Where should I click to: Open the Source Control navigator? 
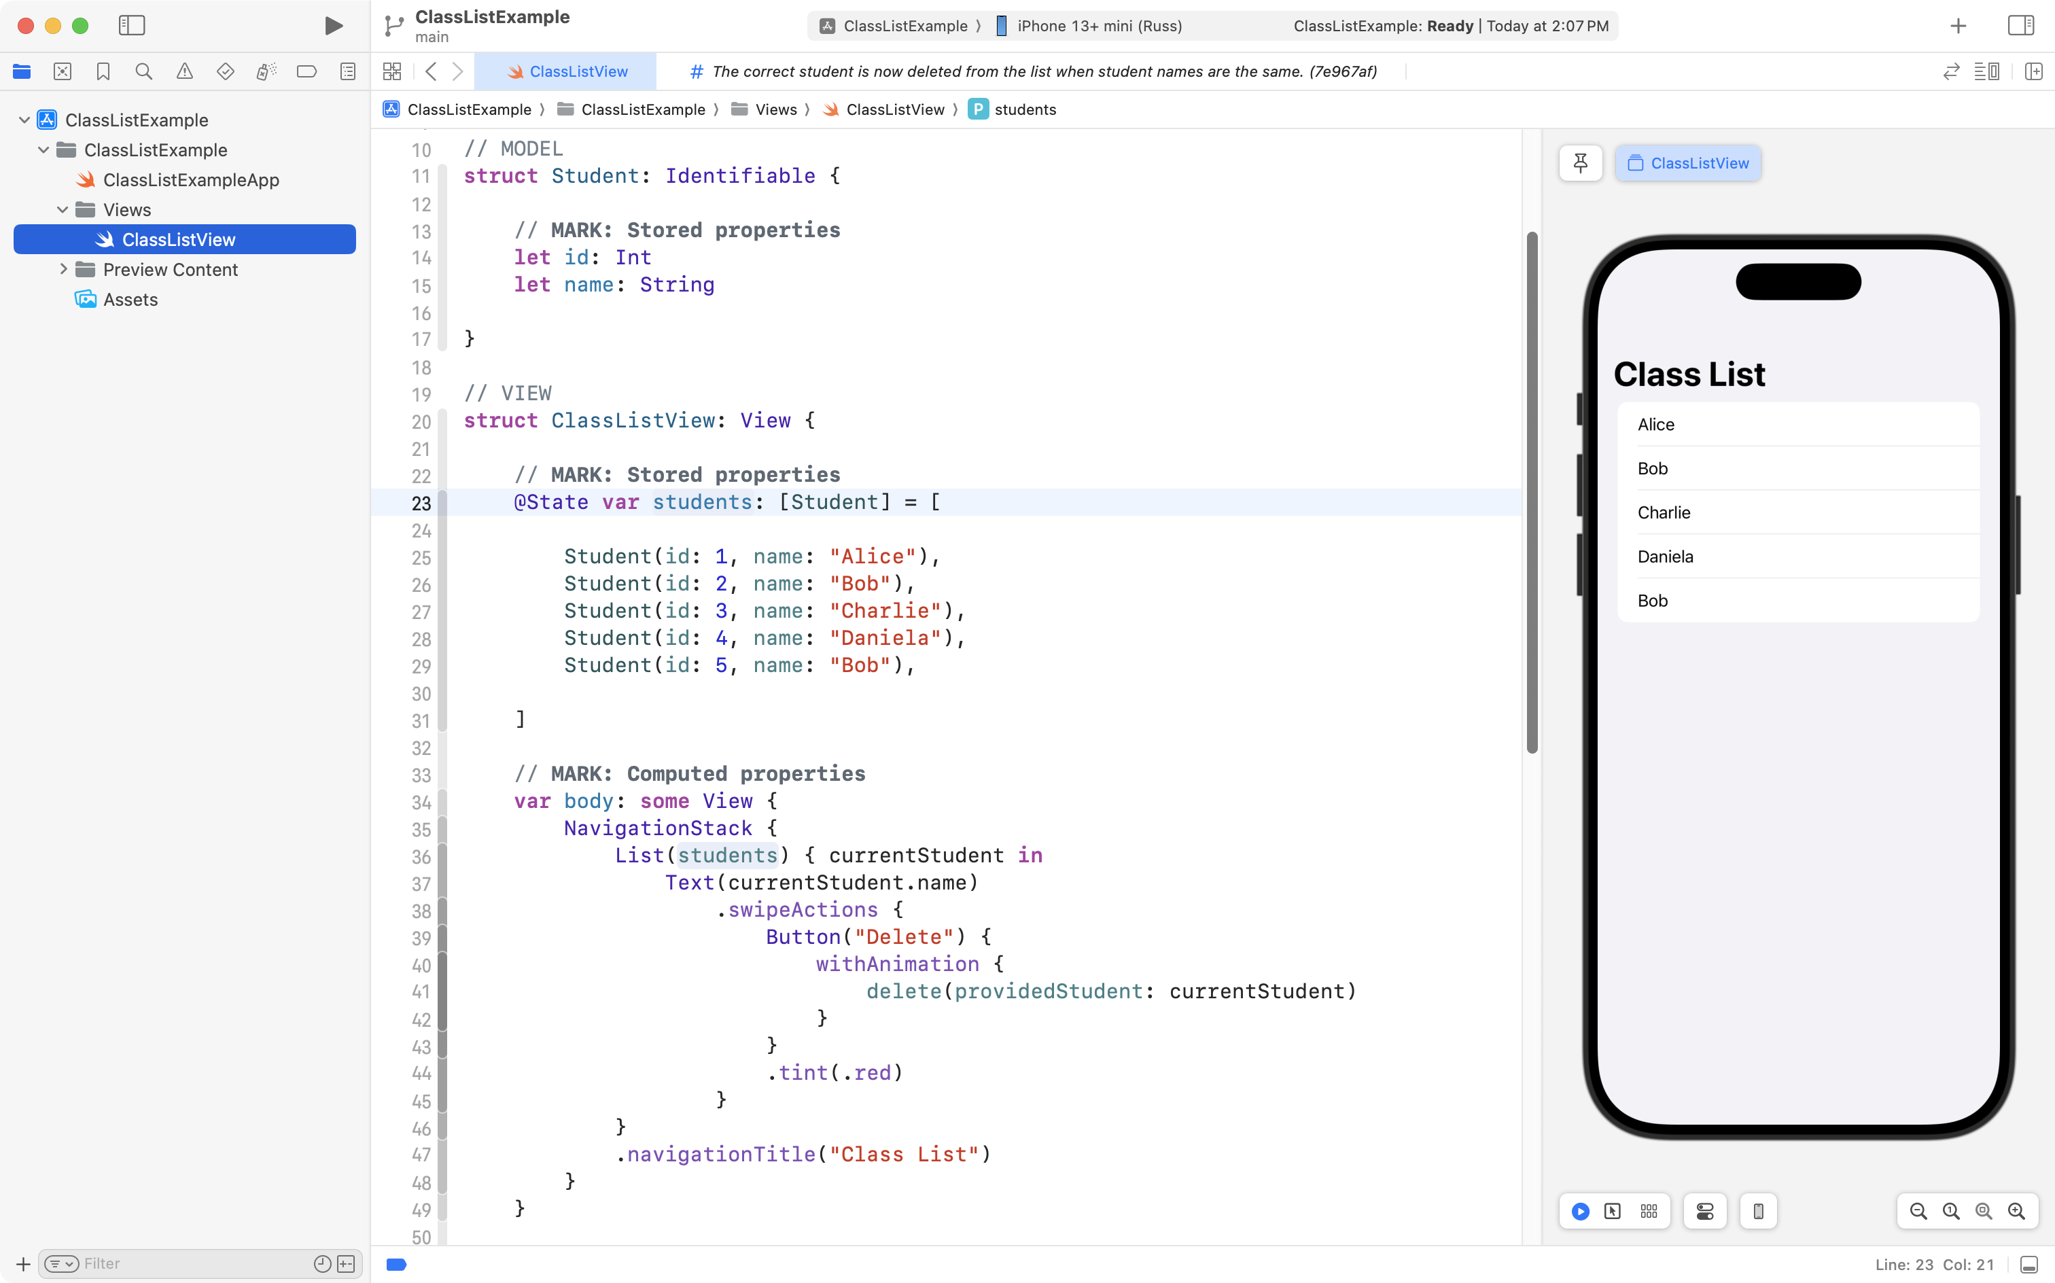coord(62,72)
